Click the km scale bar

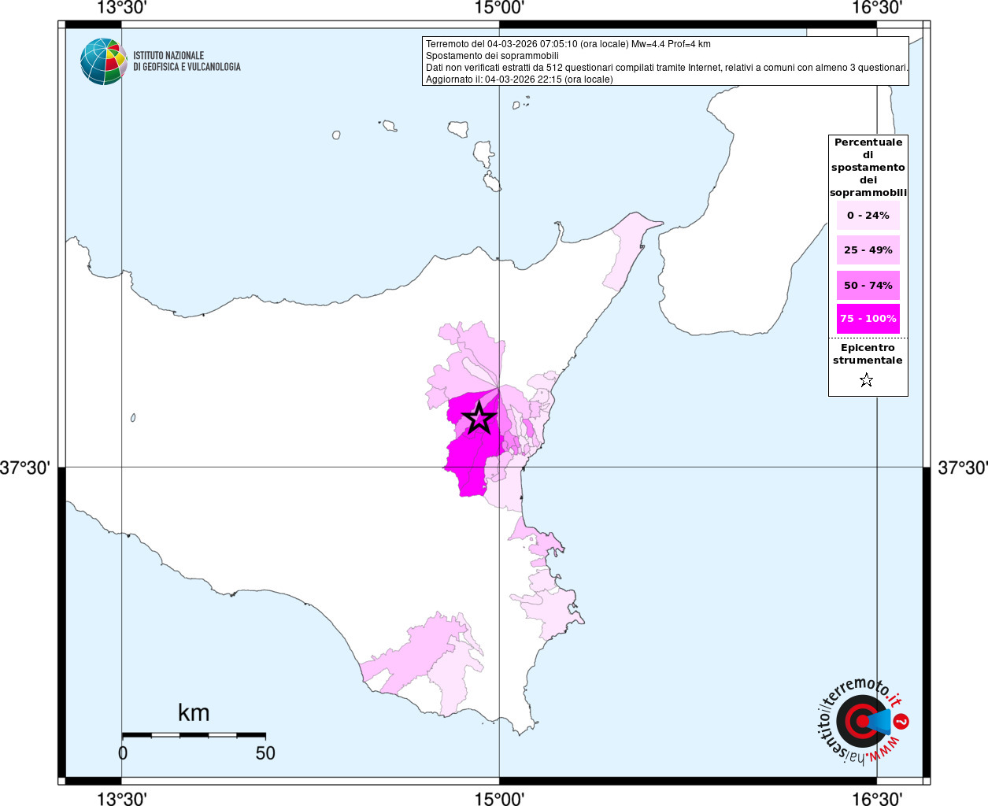pyautogui.click(x=194, y=735)
